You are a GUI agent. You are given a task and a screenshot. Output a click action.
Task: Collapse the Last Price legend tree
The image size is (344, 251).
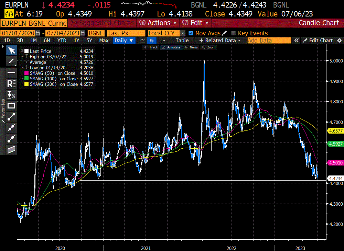pos(22,51)
